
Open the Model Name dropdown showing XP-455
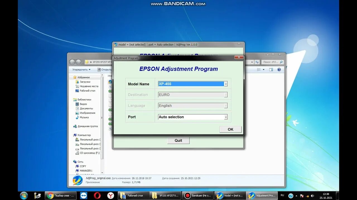(x=193, y=84)
